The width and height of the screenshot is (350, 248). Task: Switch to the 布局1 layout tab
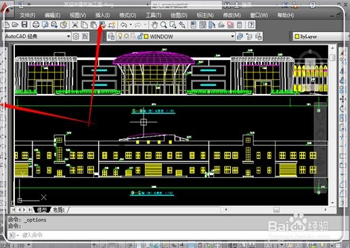click(x=58, y=210)
